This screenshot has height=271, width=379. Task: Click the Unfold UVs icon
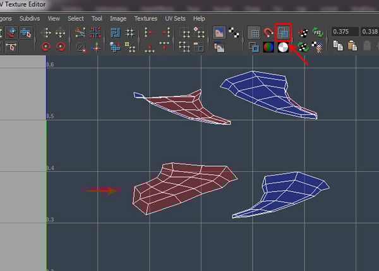coord(115,47)
